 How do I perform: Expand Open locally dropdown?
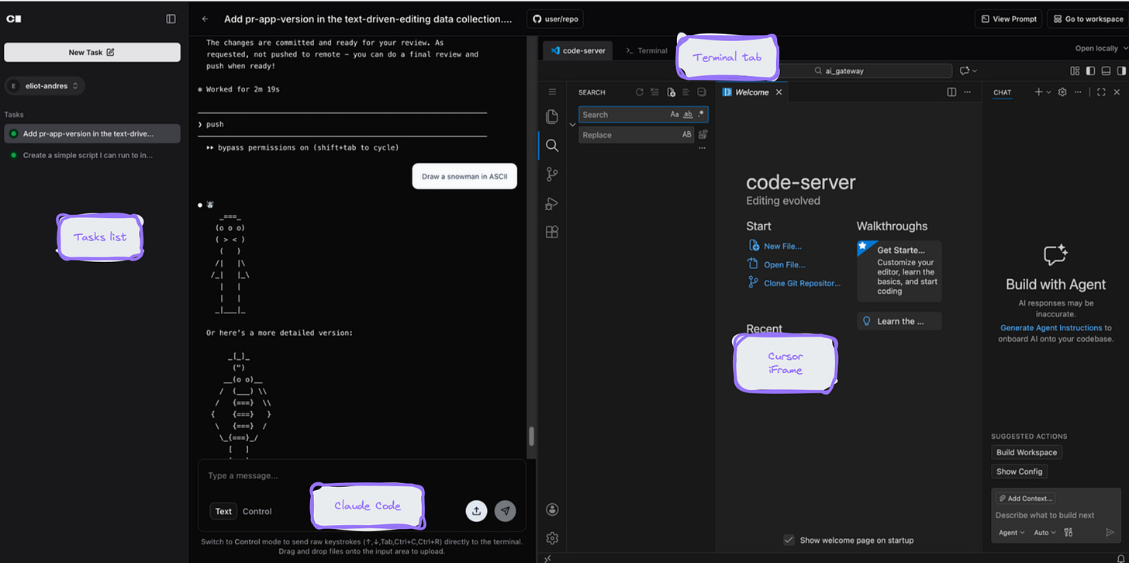[x=1100, y=48]
